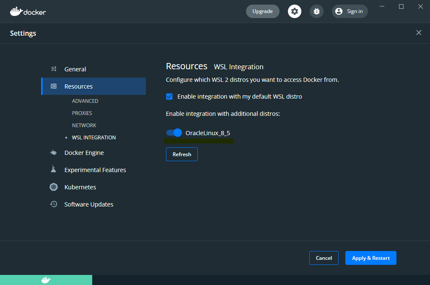Select the Resources section

(93, 86)
